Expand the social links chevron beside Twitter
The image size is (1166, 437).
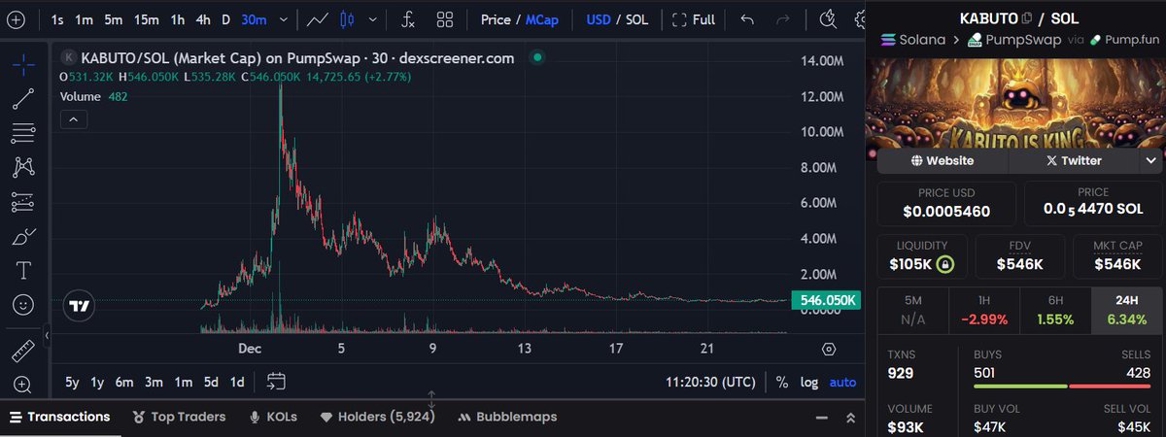point(1151,160)
